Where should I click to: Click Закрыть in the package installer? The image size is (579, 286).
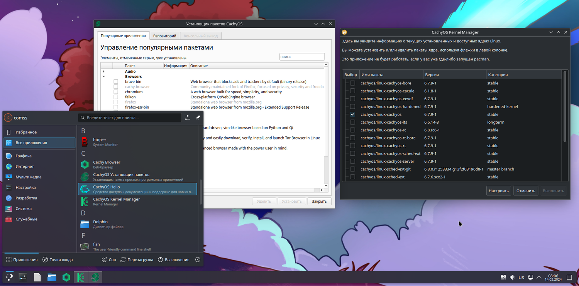pos(320,201)
